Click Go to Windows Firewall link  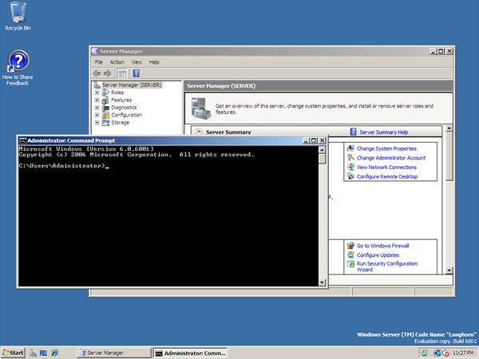point(382,246)
